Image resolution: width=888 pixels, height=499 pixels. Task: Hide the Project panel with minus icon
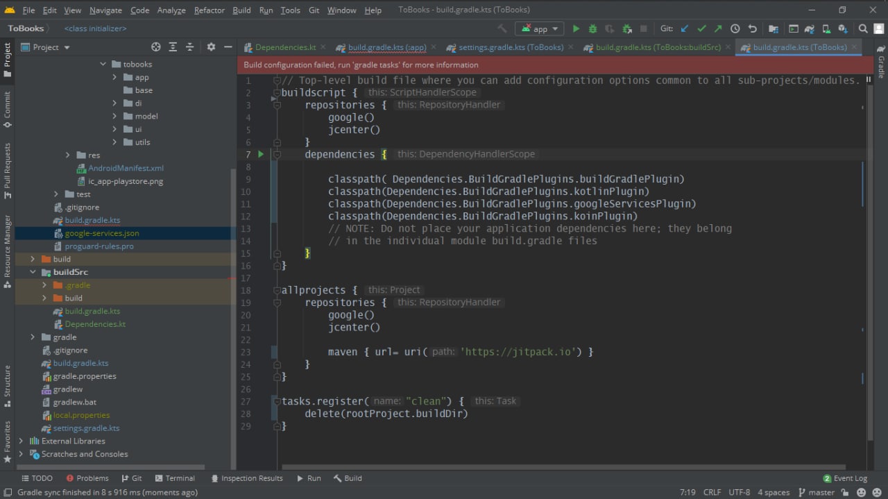(228, 46)
